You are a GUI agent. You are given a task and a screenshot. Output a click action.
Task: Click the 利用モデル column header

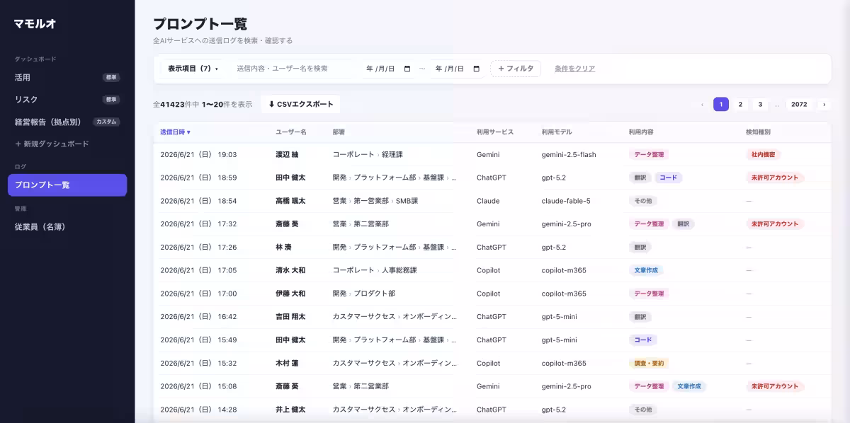[557, 132]
